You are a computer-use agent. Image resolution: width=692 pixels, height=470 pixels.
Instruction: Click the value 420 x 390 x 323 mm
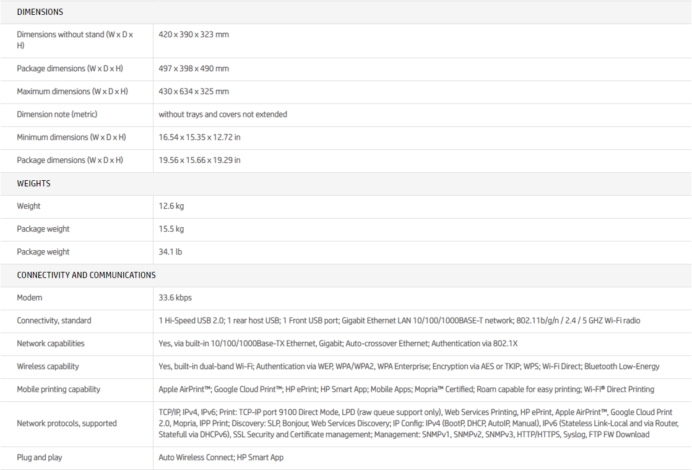click(194, 35)
